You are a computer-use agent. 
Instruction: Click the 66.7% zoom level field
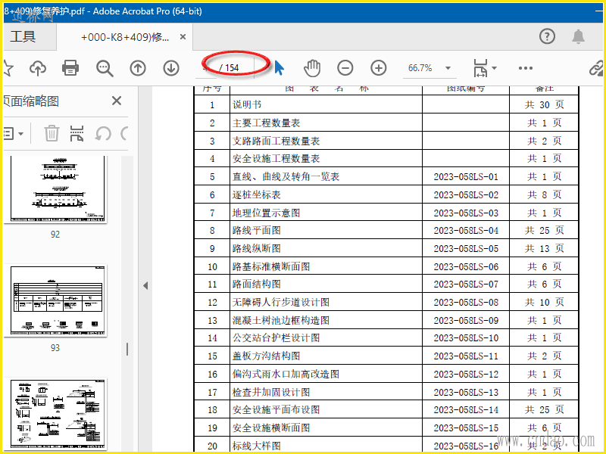click(420, 68)
